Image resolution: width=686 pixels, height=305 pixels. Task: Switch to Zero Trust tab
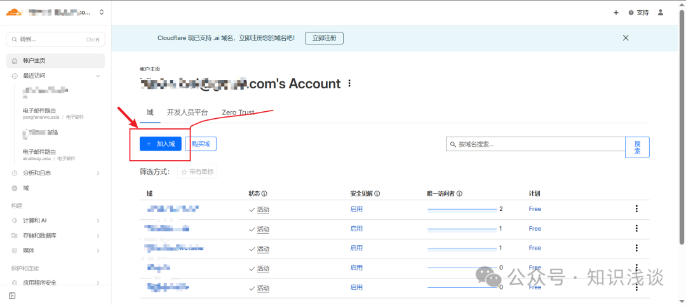[x=238, y=112]
